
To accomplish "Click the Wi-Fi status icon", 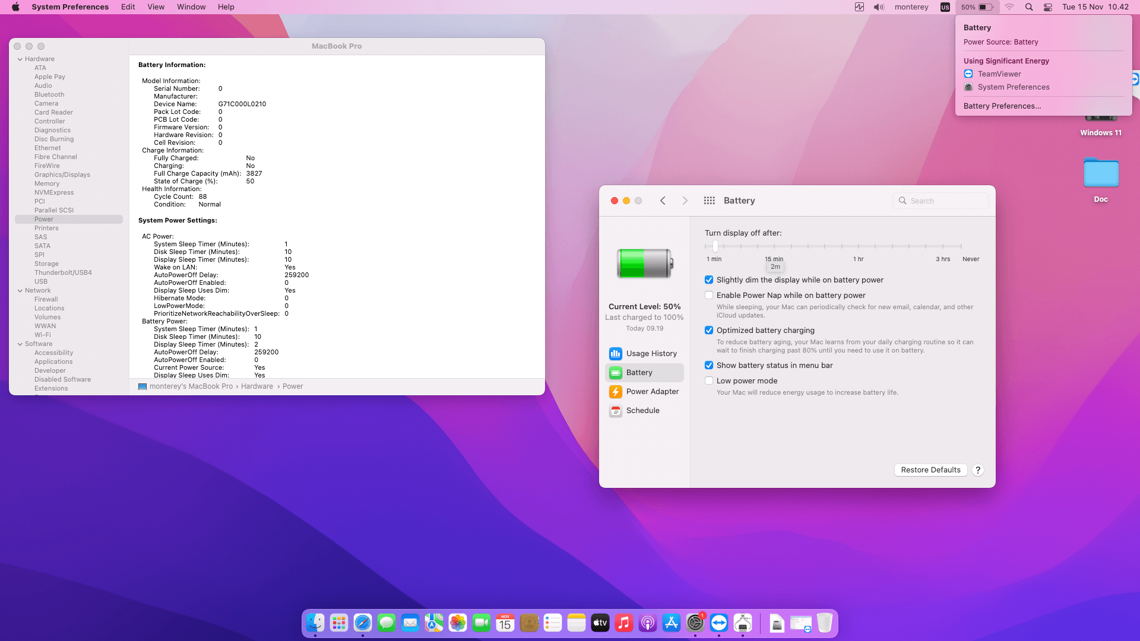I will (1009, 7).
